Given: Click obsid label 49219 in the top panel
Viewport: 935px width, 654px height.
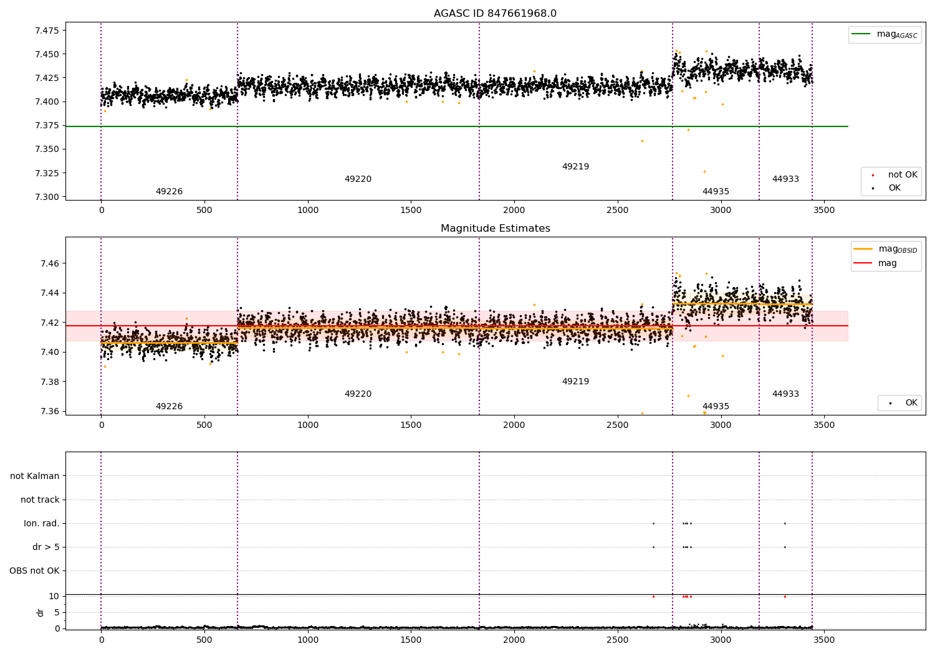Looking at the screenshot, I should (x=575, y=167).
